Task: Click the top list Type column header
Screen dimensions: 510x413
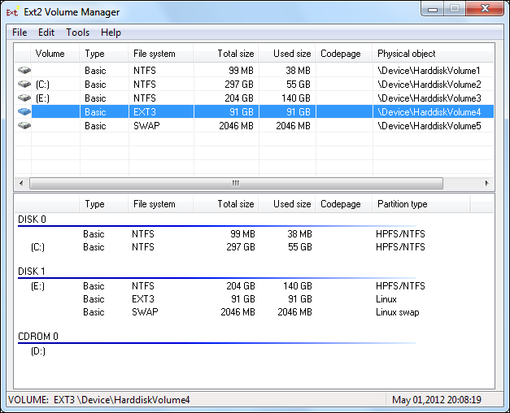Action: coord(104,54)
